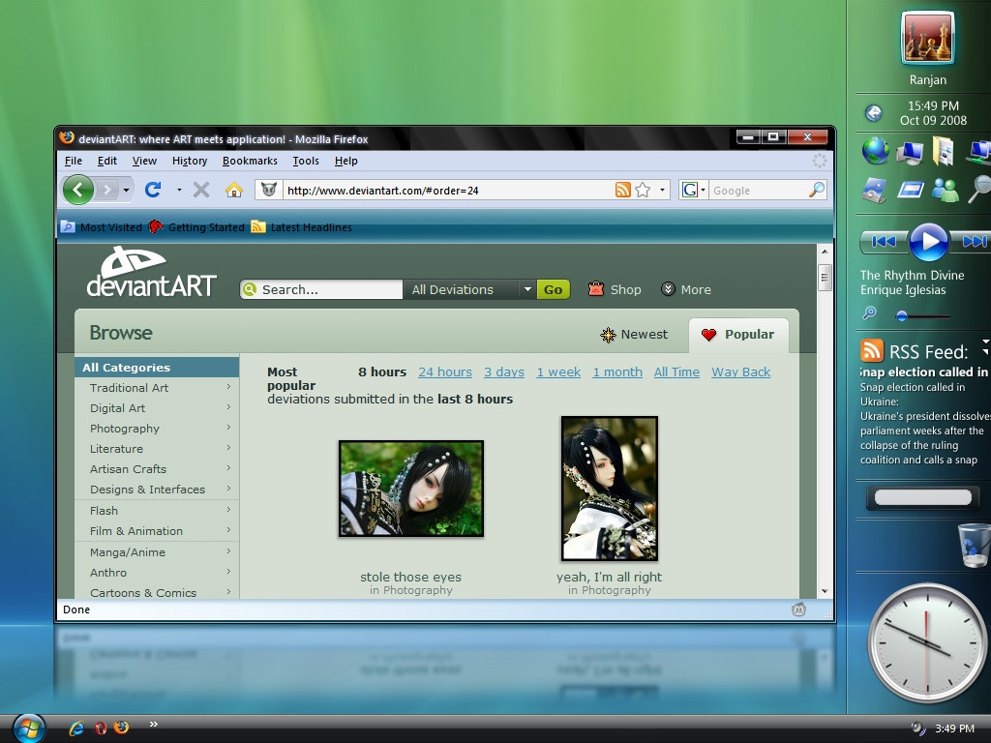Open the back history dropdown arrow
This screenshot has width=991, height=743.
coord(126,190)
